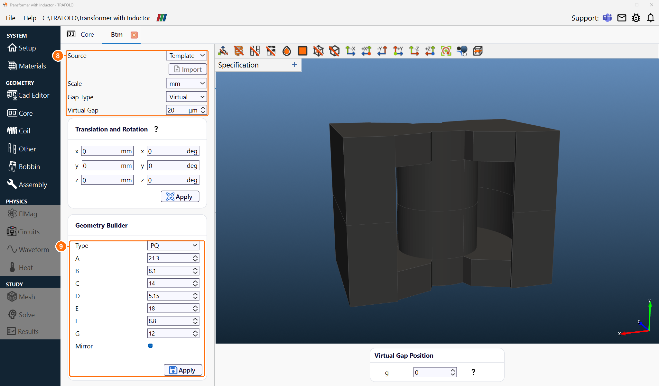Open the Cad Editor sidebar item
This screenshot has width=659, height=386.
click(x=28, y=95)
